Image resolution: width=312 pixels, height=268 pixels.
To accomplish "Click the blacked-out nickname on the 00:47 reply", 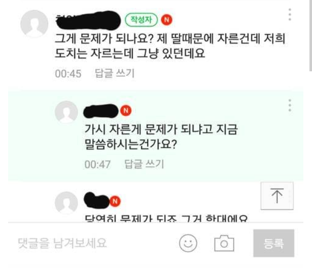I will [101, 111].
